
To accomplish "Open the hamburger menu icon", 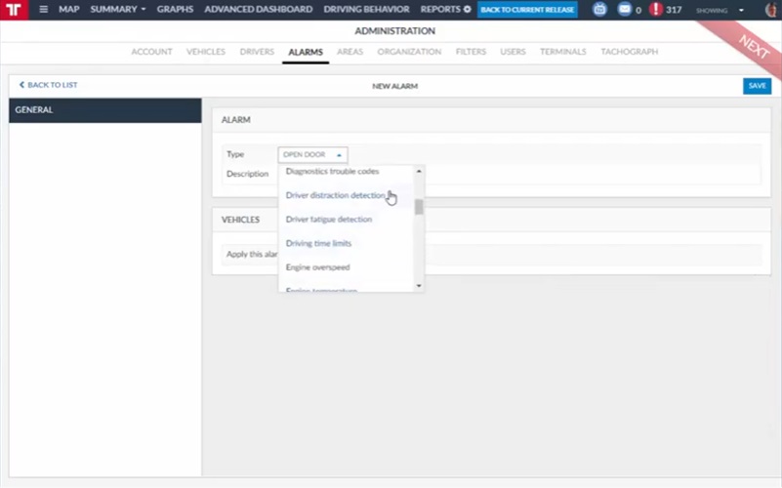I will (x=43, y=10).
